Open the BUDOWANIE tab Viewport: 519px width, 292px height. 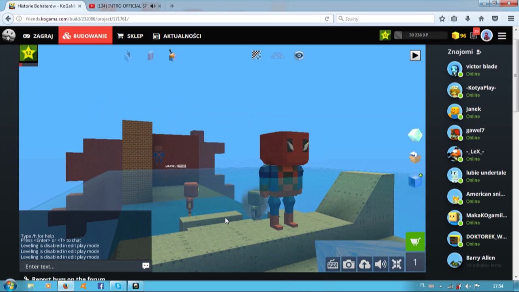click(x=84, y=36)
